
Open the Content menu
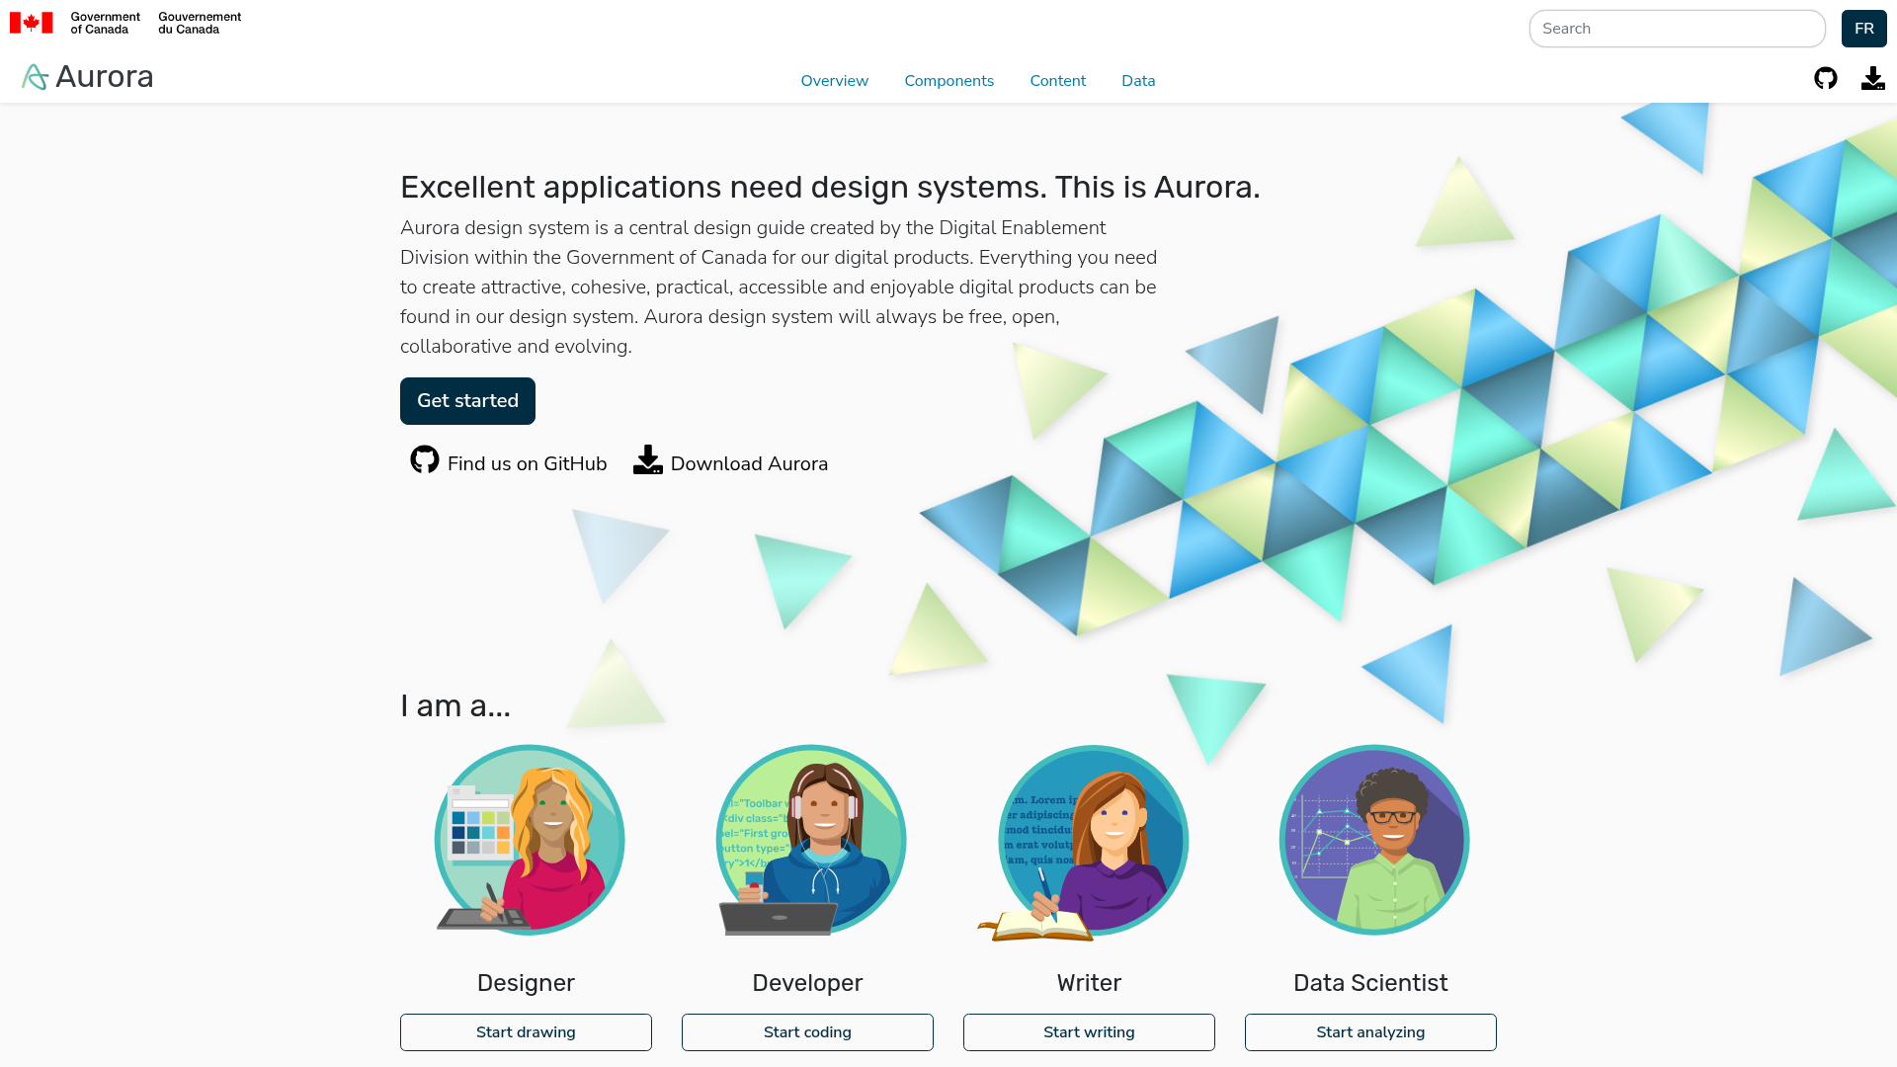coord(1058,81)
